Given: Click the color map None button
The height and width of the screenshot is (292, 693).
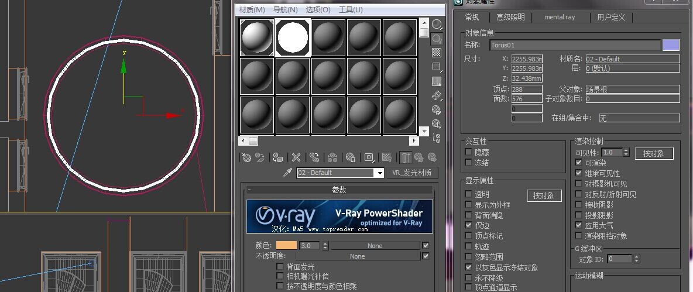Looking at the screenshot, I should click(x=375, y=246).
